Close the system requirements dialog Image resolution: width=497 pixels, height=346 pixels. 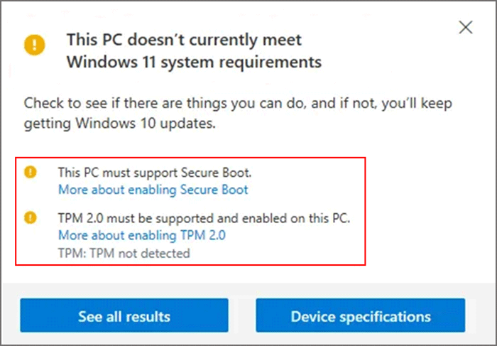pyautogui.click(x=466, y=28)
